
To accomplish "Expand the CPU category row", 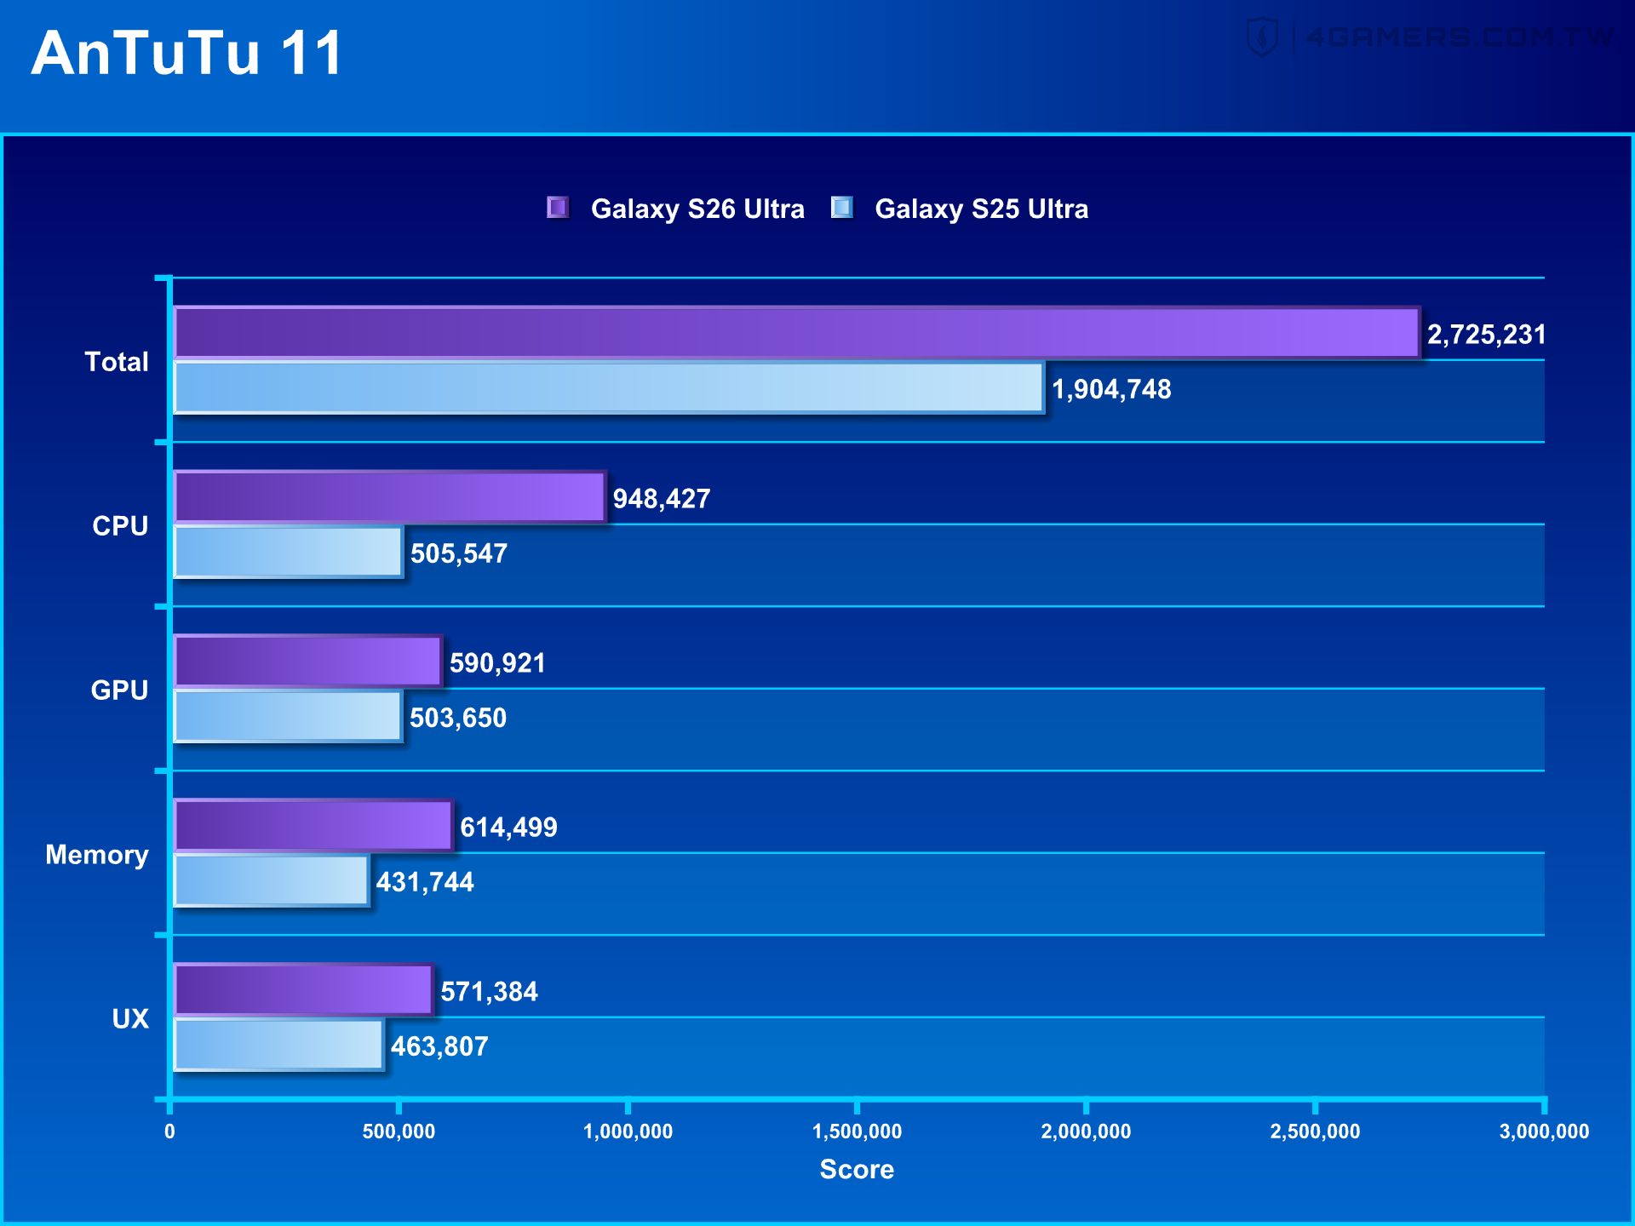I will [x=119, y=526].
